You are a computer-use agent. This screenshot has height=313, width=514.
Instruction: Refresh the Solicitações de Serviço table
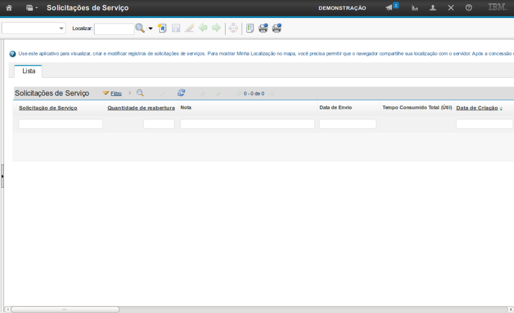(181, 93)
